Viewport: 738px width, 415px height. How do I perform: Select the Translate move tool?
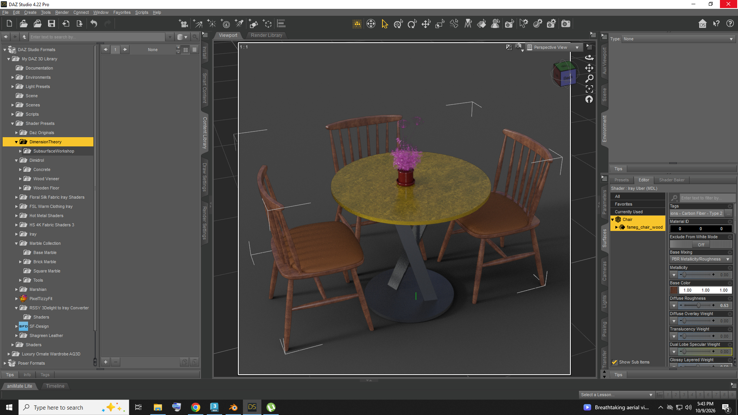click(x=426, y=24)
